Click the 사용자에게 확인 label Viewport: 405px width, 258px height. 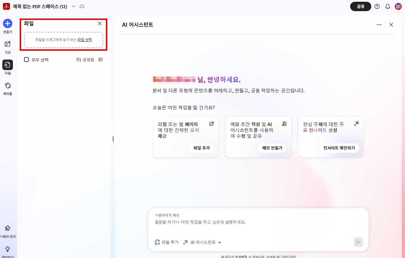(x=167, y=215)
